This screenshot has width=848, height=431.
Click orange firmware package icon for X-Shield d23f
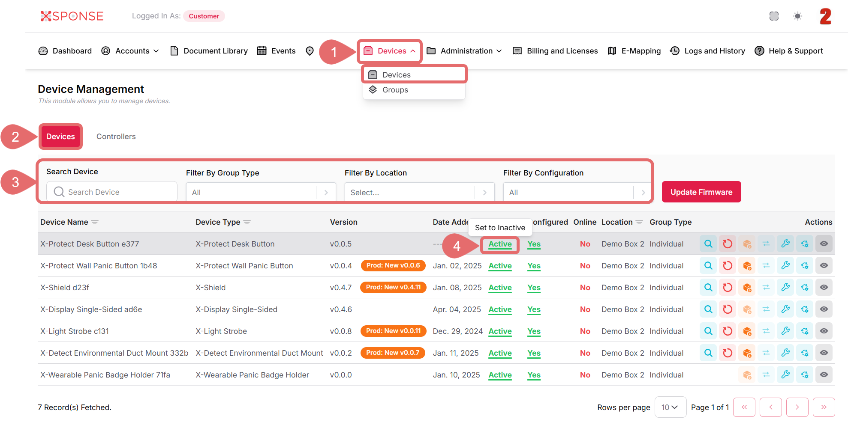point(747,288)
